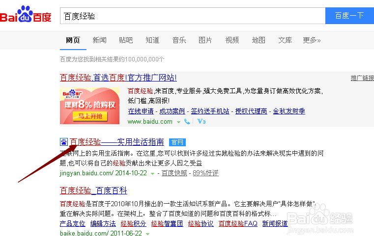Click the text 百度为您找到相关结果约100,000,000个
Viewport: 374px width, 243px height.
[x=112, y=59]
